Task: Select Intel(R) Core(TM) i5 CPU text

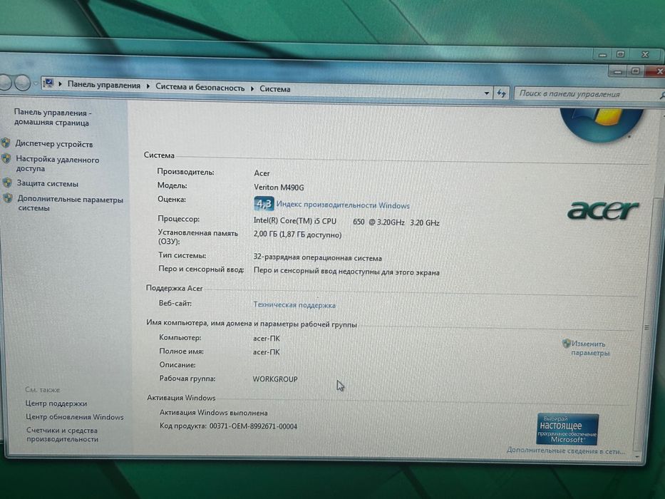Action: pos(295,221)
